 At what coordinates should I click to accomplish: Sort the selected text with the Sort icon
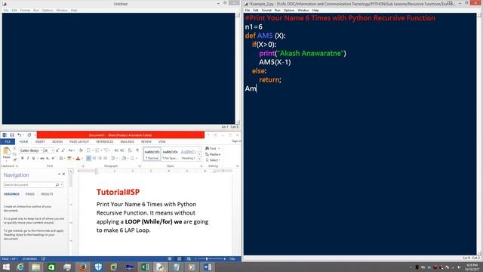[130, 150]
